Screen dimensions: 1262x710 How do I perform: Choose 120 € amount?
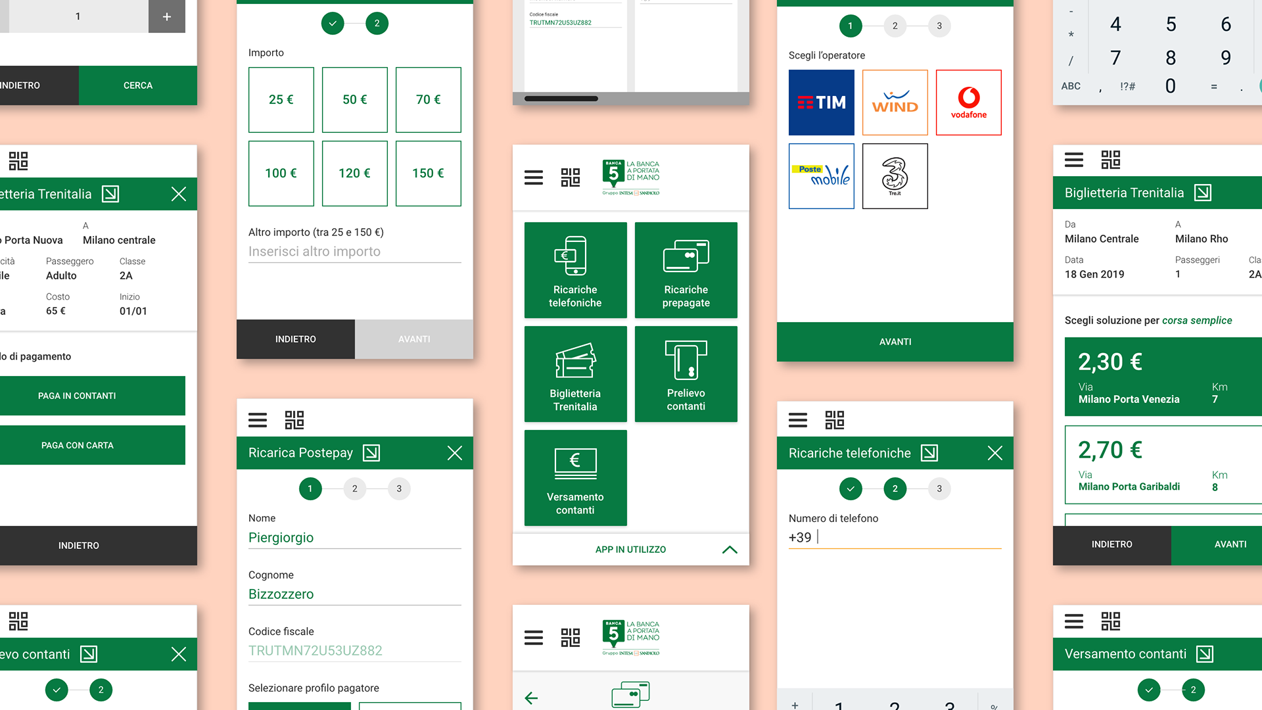tap(355, 174)
